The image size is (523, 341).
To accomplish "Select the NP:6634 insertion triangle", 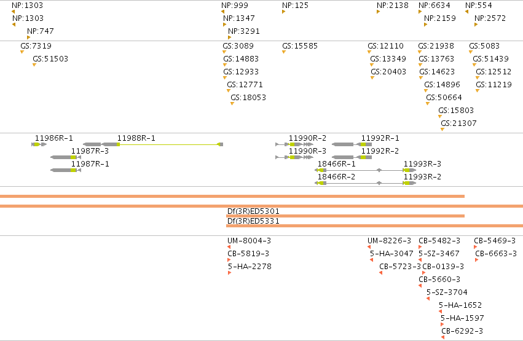I will [420, 12].
